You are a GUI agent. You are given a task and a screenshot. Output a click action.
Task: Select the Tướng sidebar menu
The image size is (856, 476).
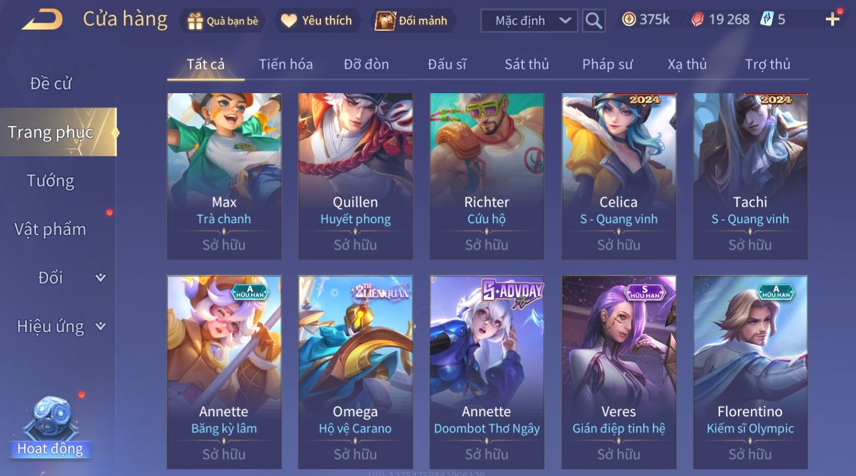pos(51,181)
